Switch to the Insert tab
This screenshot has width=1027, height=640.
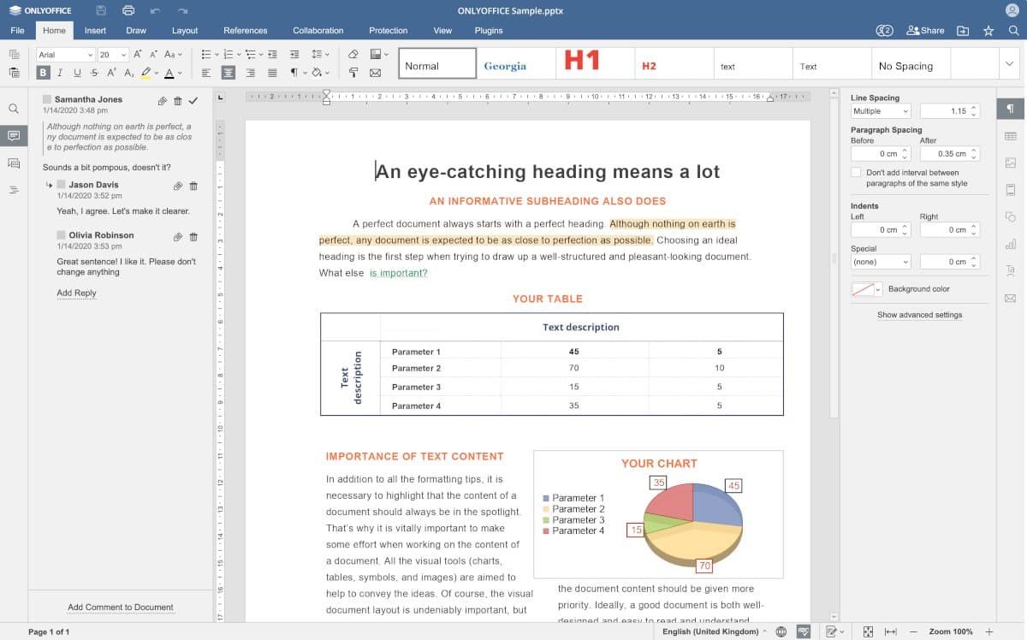point(95,31)
